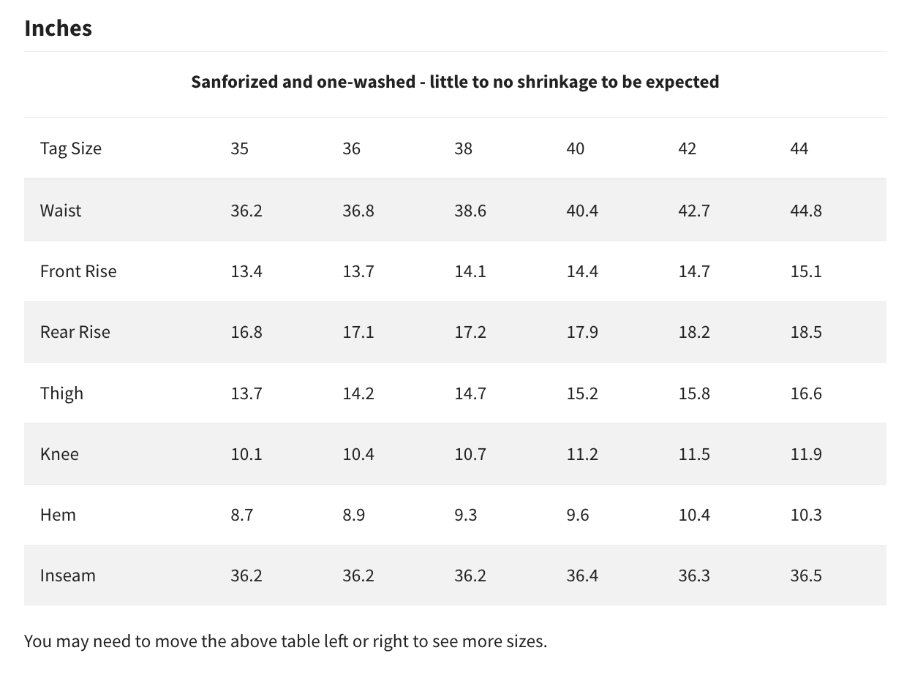Select the 36.5 inseam value
The width and height of the screenshot is (904, 683).
806,576
